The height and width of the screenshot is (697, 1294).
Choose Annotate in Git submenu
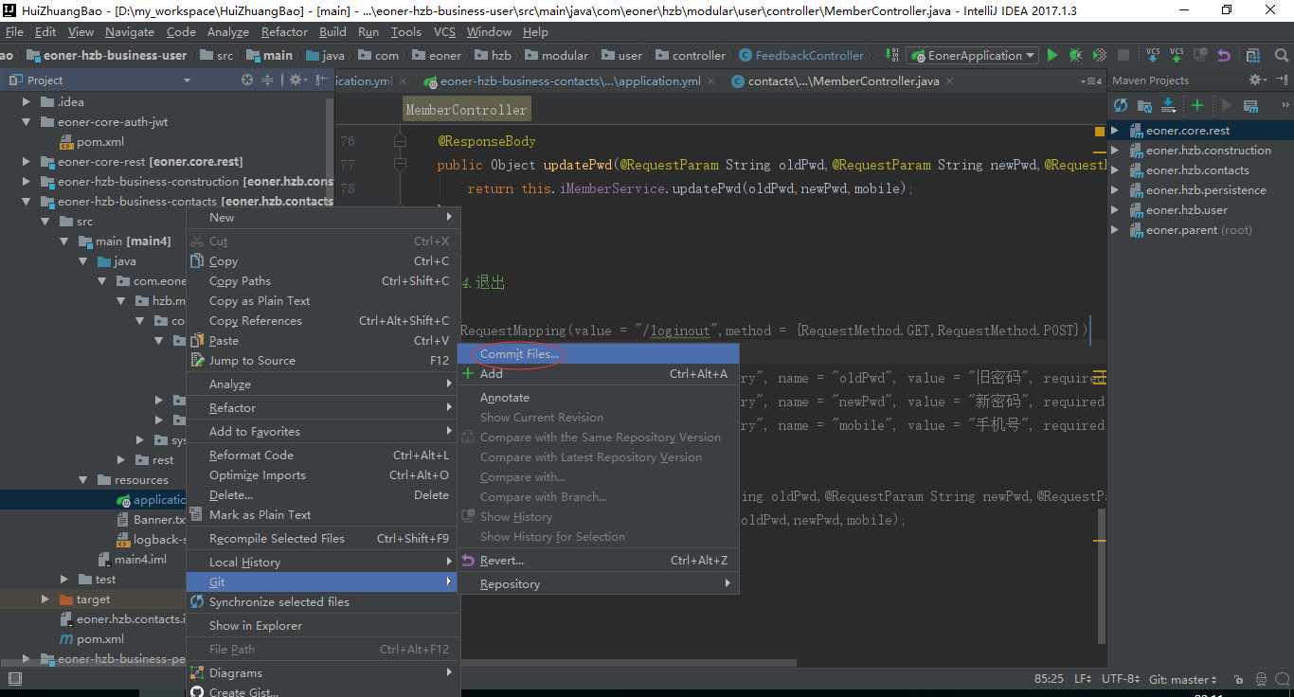pos(599,397)
